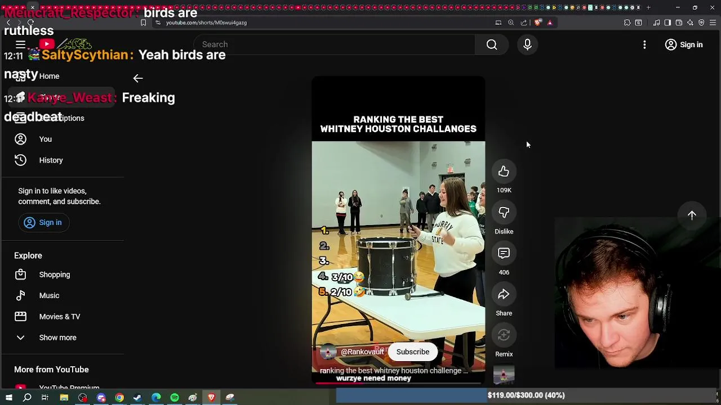Click the sidebar Sign in button
721x405 pixels.
pyautogui.click(x=43, y=223)
